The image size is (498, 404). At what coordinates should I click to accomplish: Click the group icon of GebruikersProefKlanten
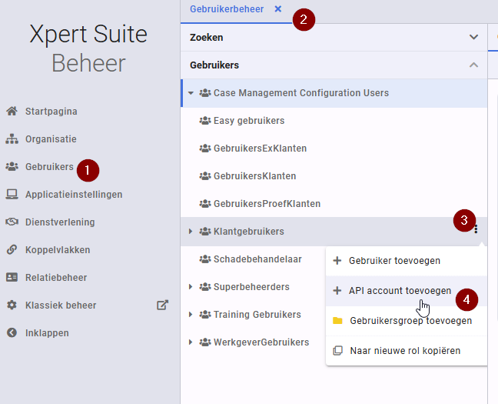point(205,204)
